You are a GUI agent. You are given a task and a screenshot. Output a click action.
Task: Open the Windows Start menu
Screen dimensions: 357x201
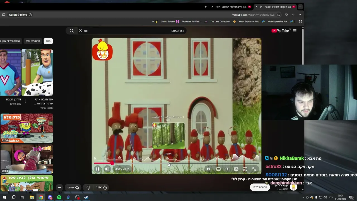(4, 197)
